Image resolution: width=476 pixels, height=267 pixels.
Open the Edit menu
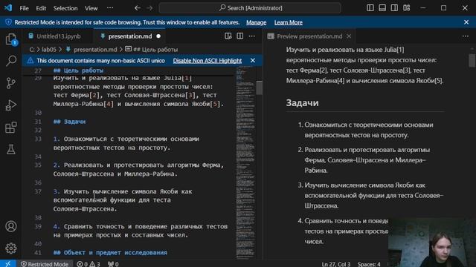(41, 8)
